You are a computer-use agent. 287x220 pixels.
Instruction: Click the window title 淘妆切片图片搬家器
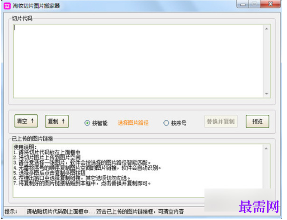click(36, 6)
